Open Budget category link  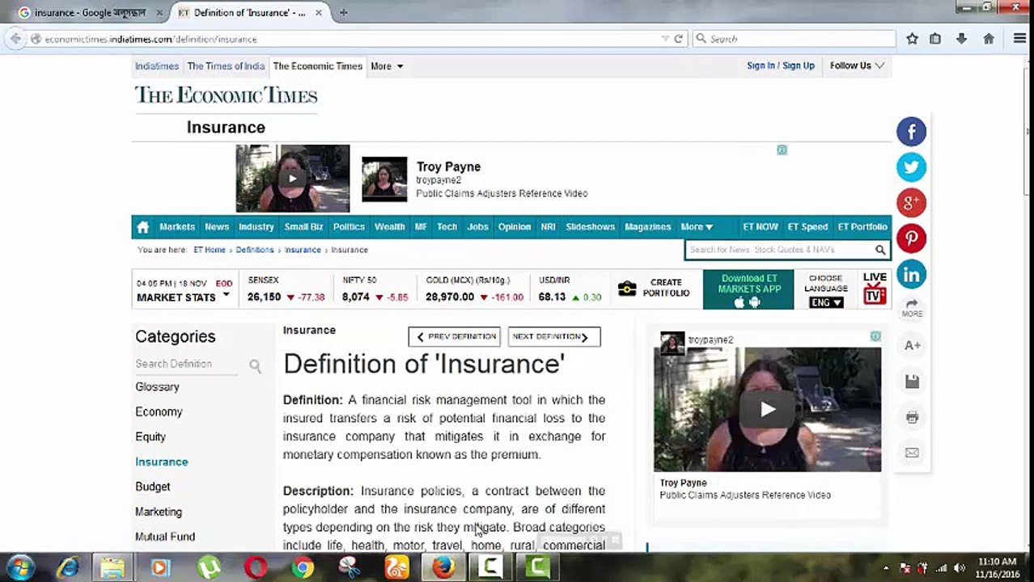point(153,487)
